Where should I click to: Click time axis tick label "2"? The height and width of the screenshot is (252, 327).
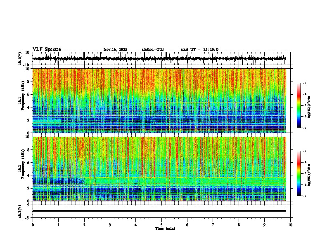[x=84, y=225]
